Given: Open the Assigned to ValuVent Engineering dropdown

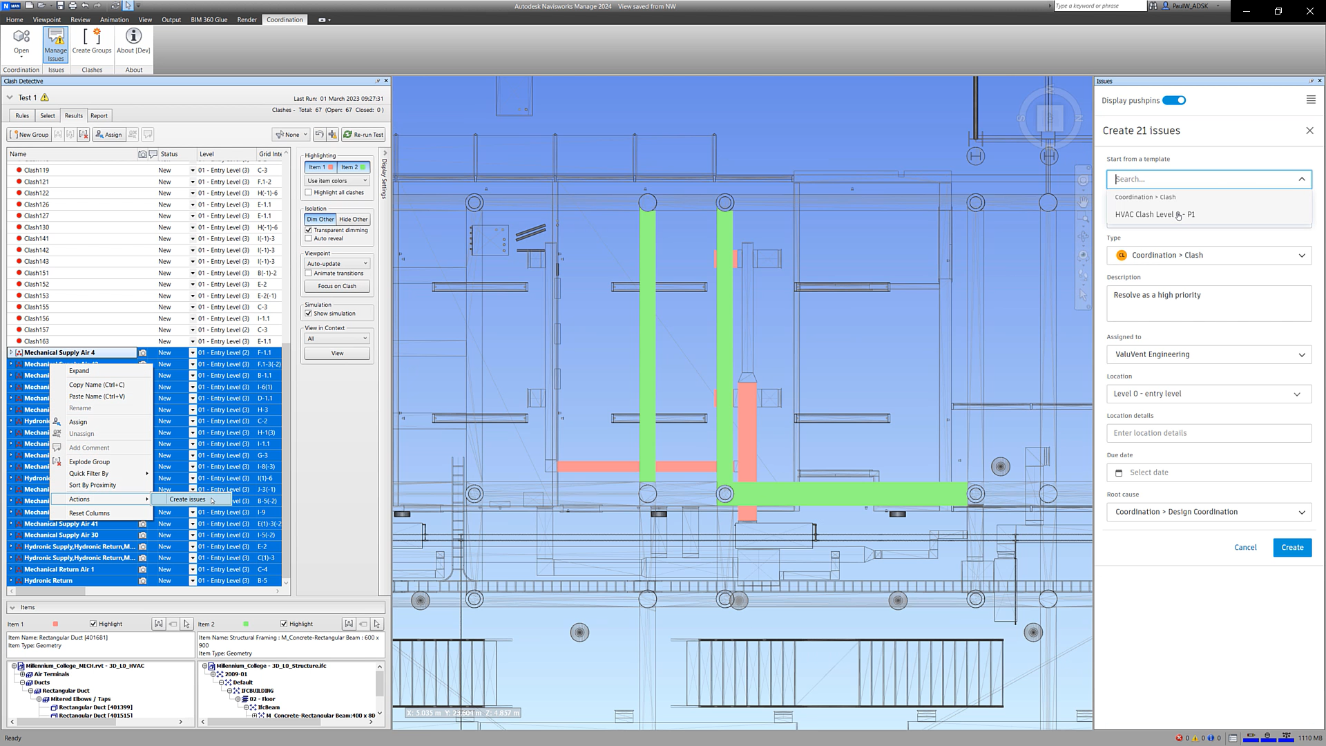Looking at the screenshot, I should pyautogui.click(x=1209, y=354).
